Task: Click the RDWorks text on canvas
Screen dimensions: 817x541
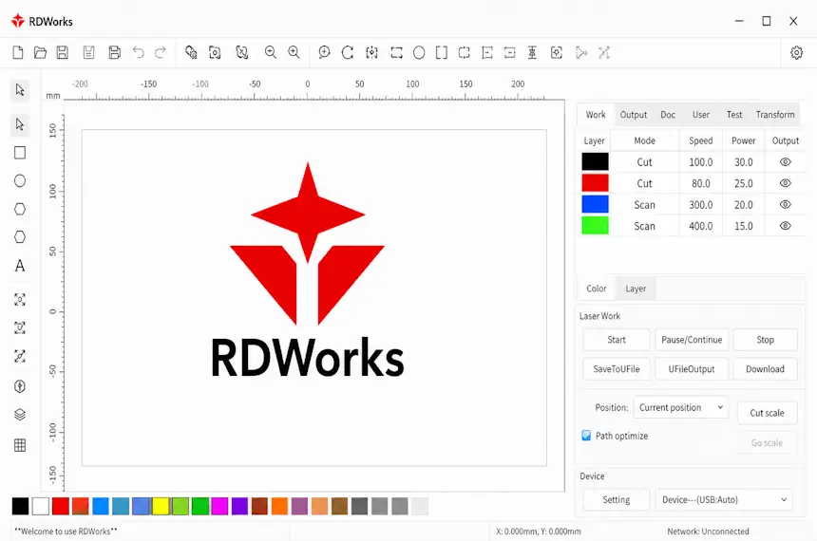Action: [x=308, y=357]
